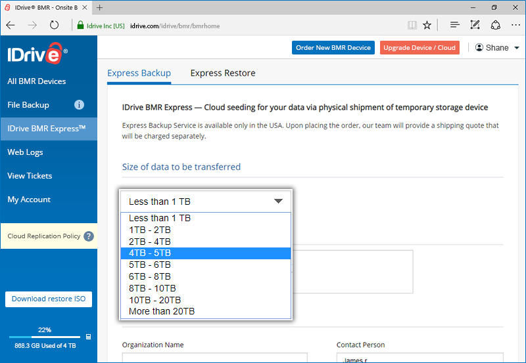Select More than 20TB option
The width and height of the screenshot is (526, 363).
[206, 311]
